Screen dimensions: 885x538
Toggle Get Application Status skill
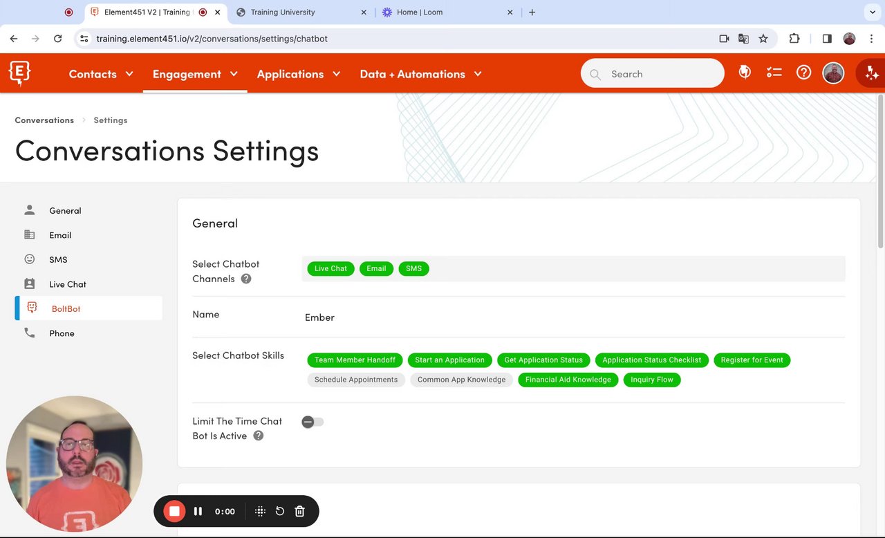tap(543, 360)
